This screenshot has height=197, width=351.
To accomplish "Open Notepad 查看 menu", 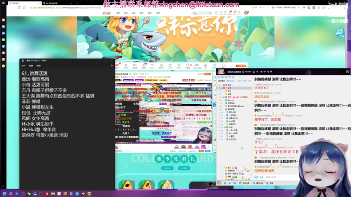I will [39, 66].
